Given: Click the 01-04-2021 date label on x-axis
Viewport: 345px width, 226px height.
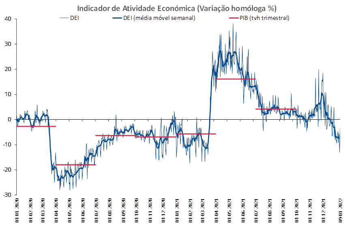Looking at the screenshot, I should tap(216, 211).
